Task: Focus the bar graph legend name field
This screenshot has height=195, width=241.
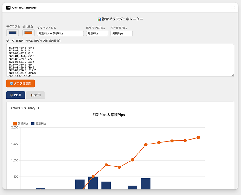Action: [97, 33]
